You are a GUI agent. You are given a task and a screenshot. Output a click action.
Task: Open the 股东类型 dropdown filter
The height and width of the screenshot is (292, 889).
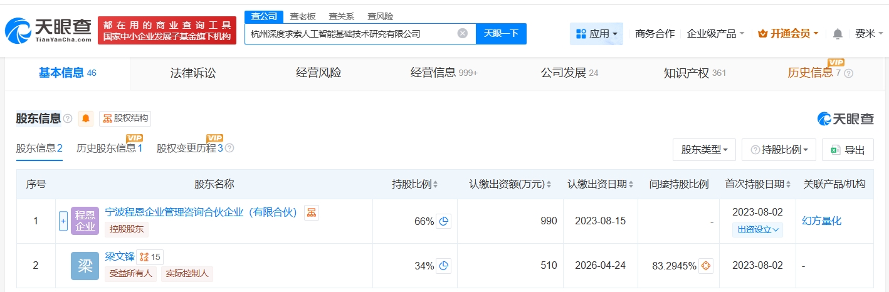click(x=704, y=150)
